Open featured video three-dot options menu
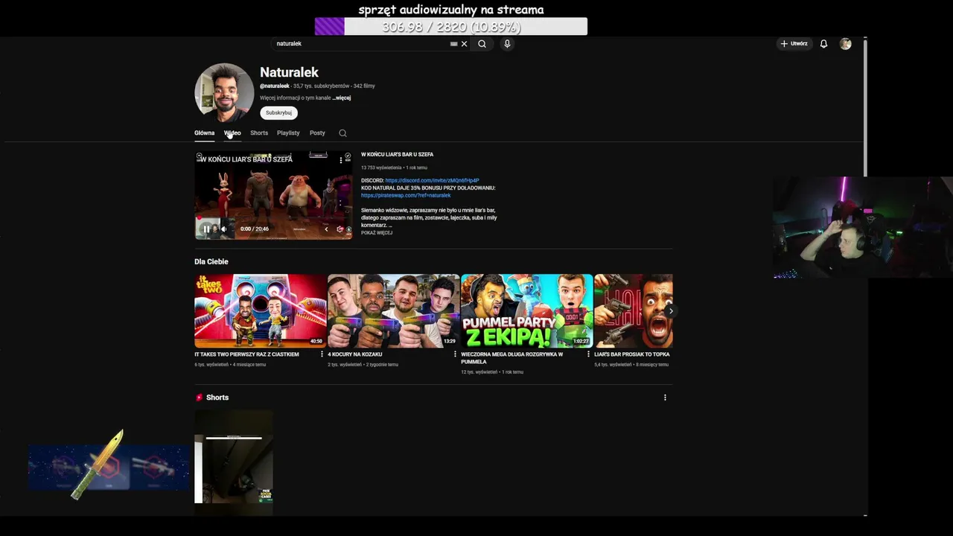The height and width of the screenshot is (536, 953). pos(341,159)
